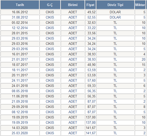Screen dimensions: 147x136
Task: Click the G-Ç column header
Action: coord(50,5)
